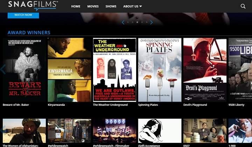Image resolution: width=252 pixels, height=147 pixels.
Task: Expand the About Us dropdown menu
Action: coord(132,6)
